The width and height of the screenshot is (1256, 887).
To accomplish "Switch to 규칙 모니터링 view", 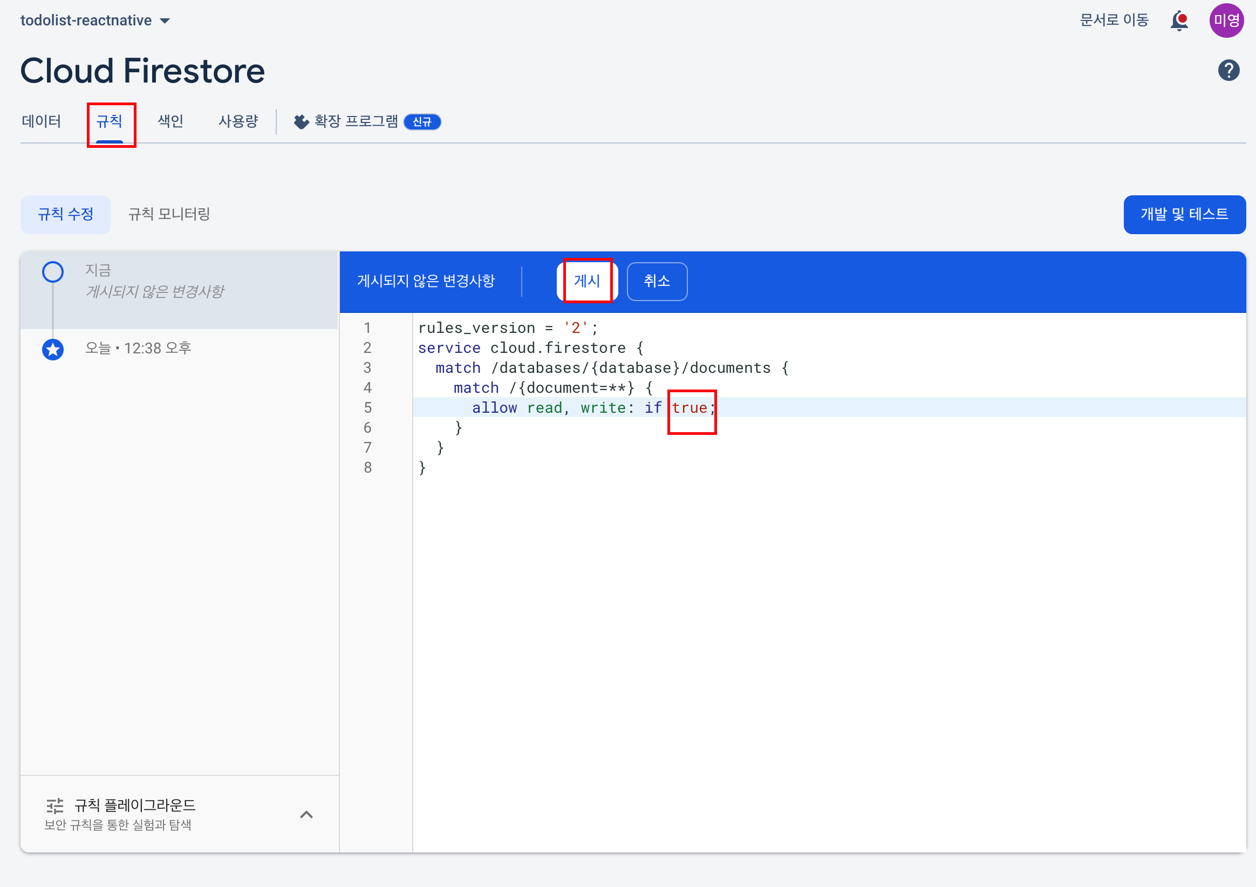I will pos(169,215).
